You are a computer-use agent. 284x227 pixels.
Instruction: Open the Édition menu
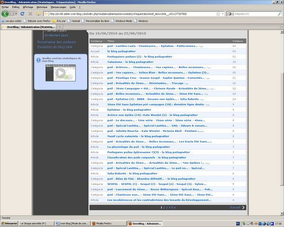pos(16,7)
